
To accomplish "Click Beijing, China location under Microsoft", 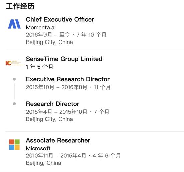I will point(43,163).
